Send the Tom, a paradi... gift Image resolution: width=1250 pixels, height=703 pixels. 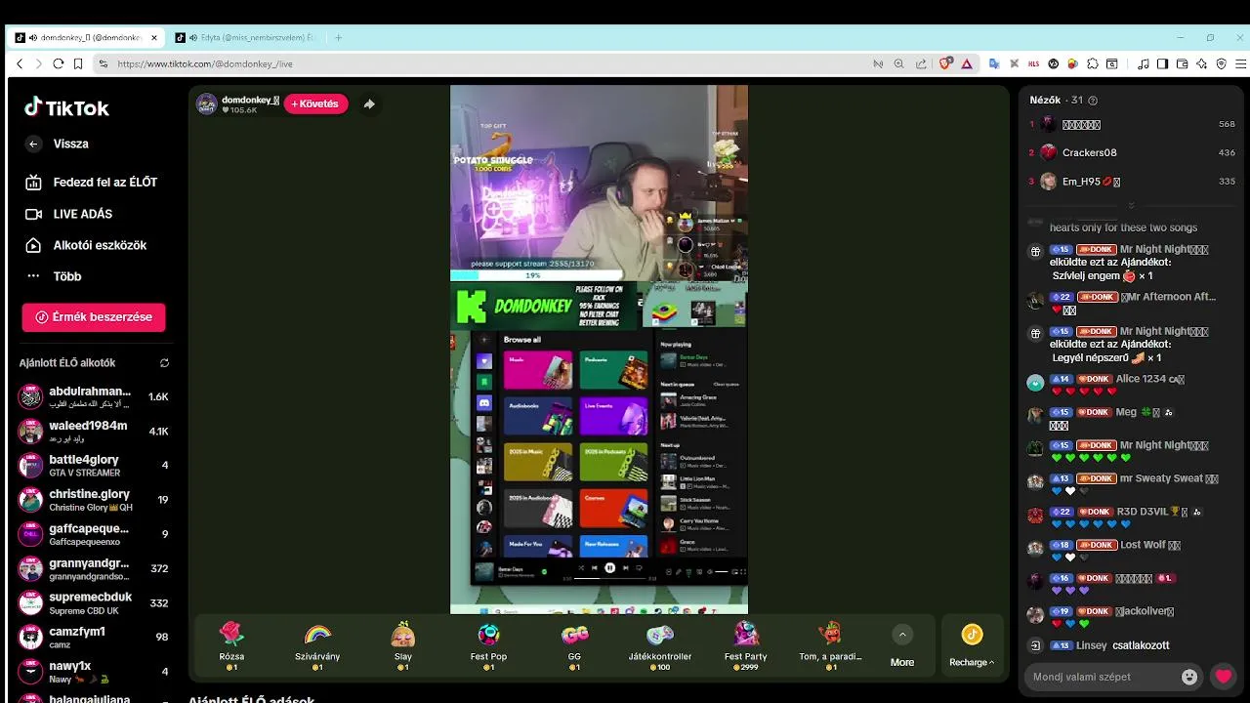[830, 644]
